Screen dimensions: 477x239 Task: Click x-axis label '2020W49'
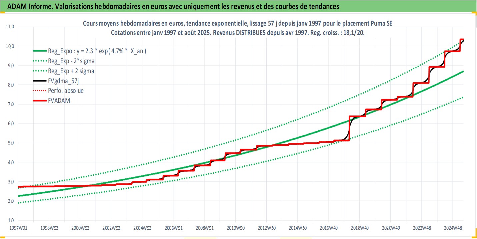pos(391,228)
